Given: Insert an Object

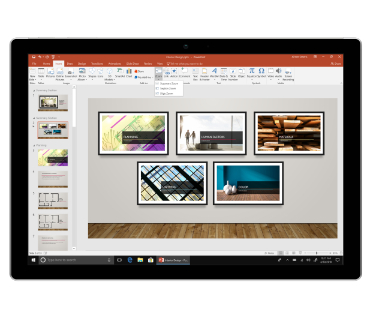Looking at the screenshot, I should tap(242, 73).
